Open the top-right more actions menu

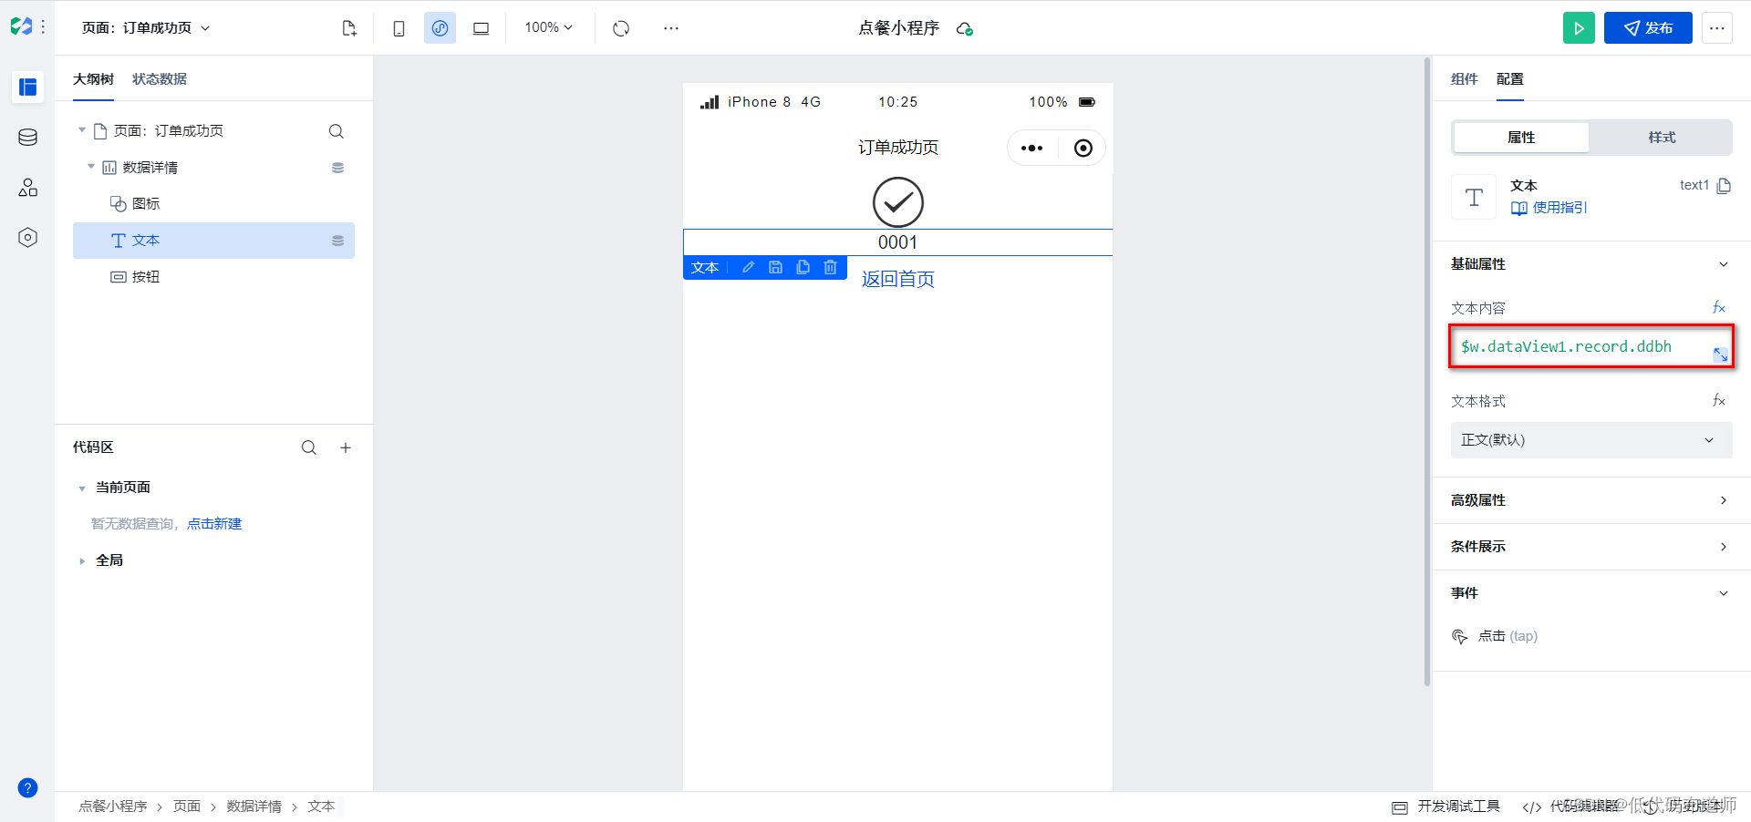[x=1717, y=28]
